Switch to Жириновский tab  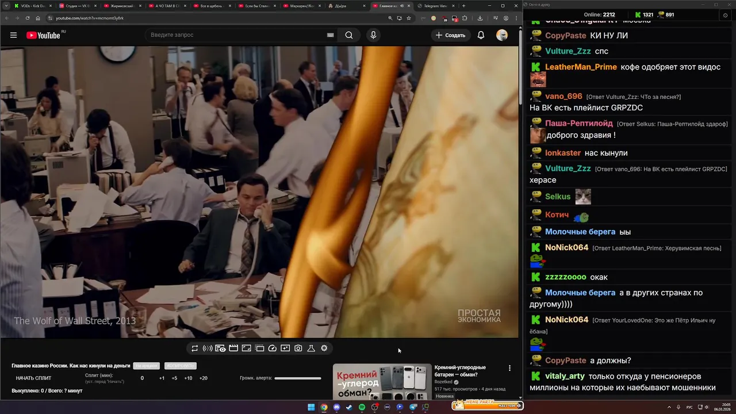(121, 6)
